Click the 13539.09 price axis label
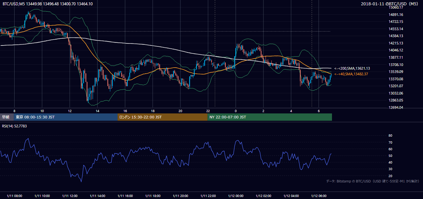 pos(396,72)
